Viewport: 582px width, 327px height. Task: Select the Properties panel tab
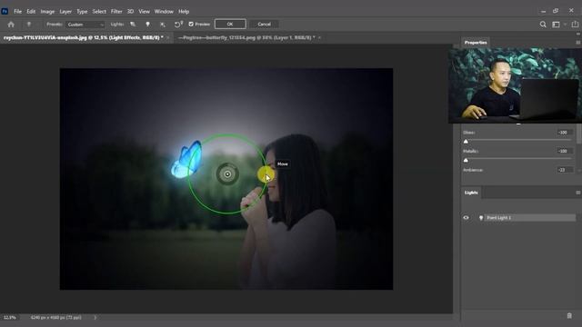coord(476,43)
